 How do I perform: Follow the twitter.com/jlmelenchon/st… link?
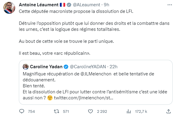pyautogui.click(x=83, y=98)
